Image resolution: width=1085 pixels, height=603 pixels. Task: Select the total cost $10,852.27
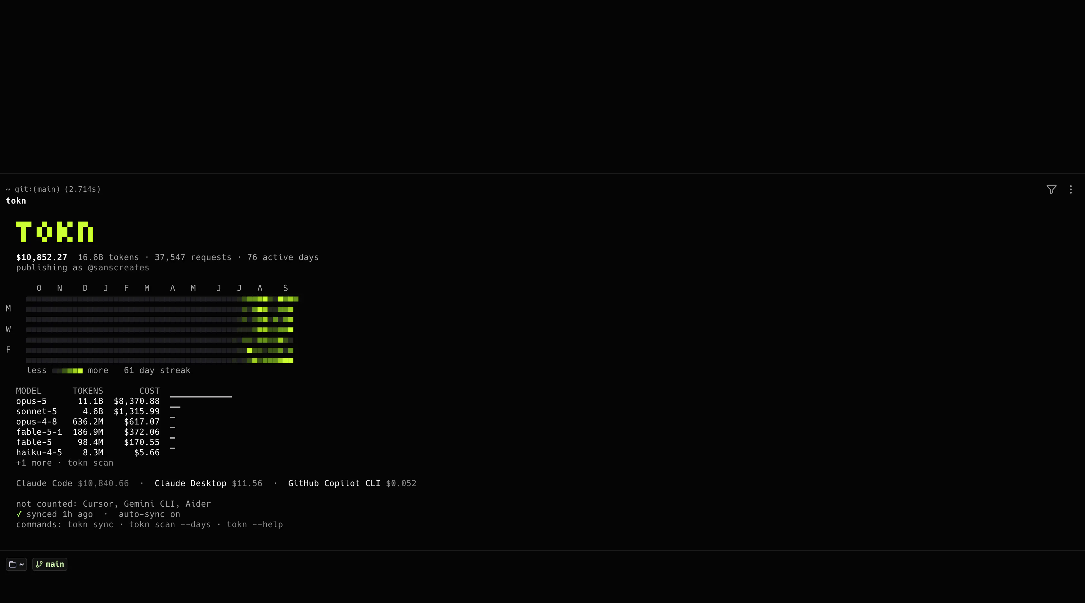click(42, 257)
